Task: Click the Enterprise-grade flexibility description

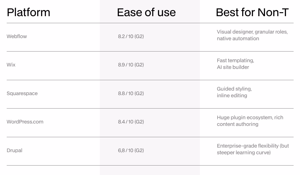Action: 253,149
